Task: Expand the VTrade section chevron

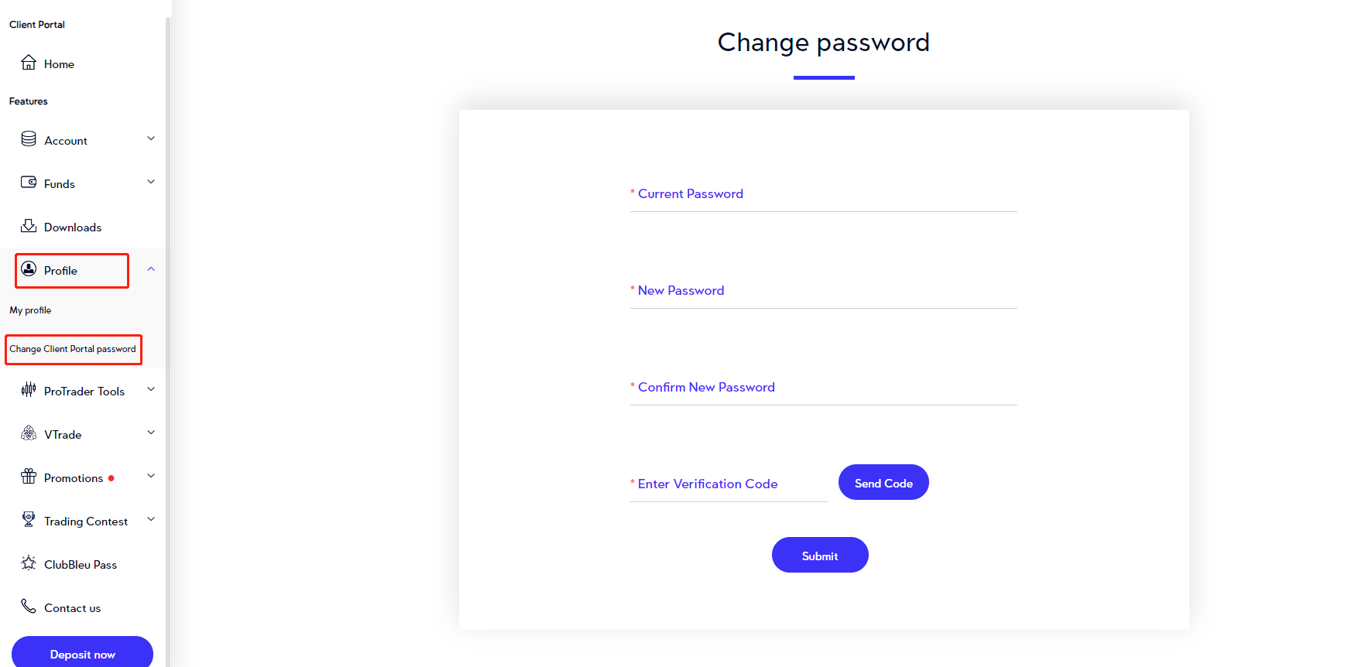Action: (x=151, y=433)
